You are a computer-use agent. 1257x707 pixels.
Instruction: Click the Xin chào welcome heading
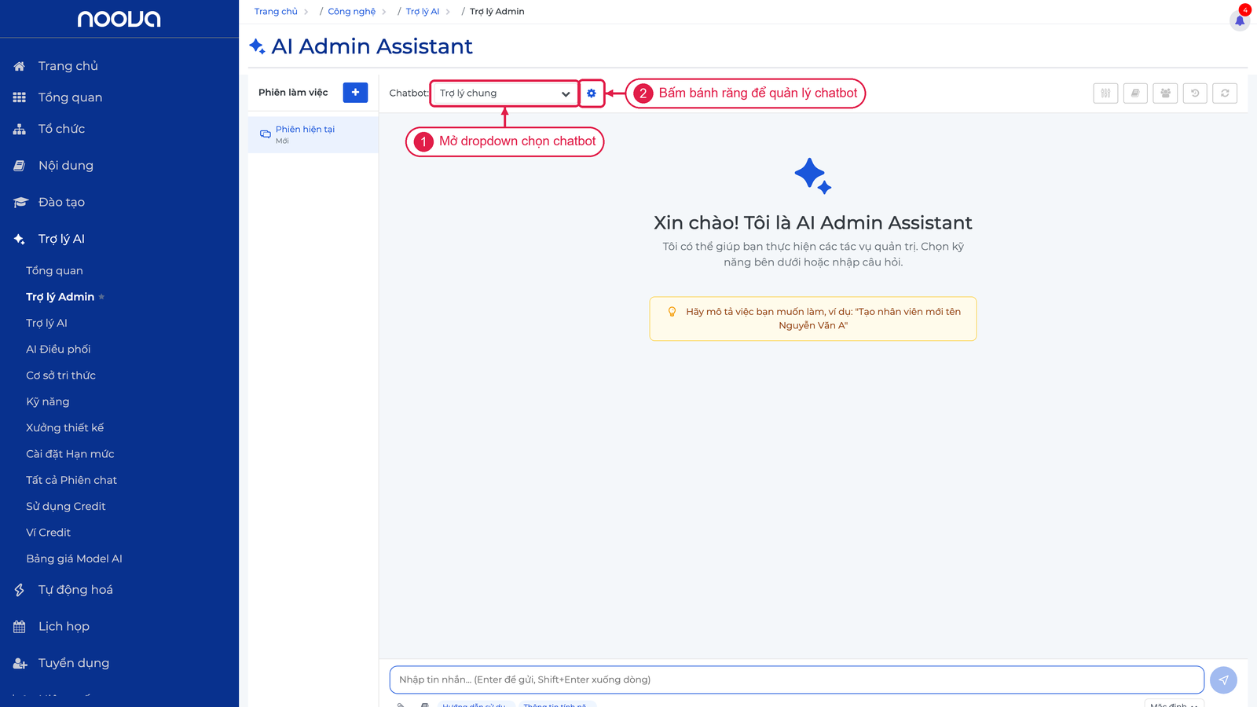813,223
